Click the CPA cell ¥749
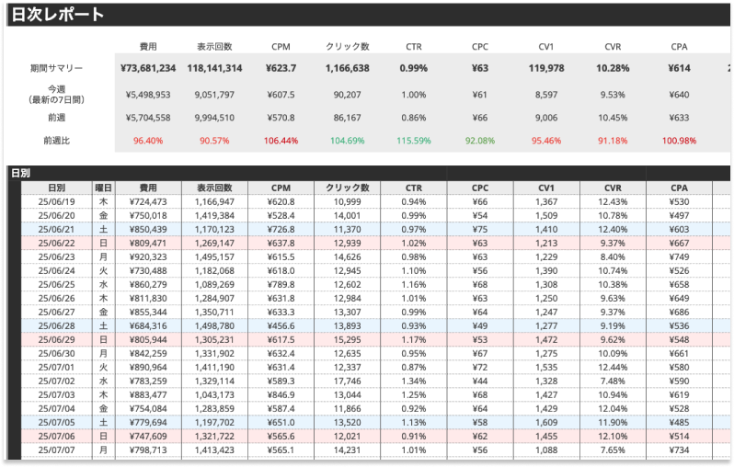 [680, 257]
